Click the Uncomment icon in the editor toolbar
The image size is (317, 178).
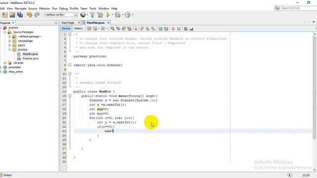[x=192, y=29]
